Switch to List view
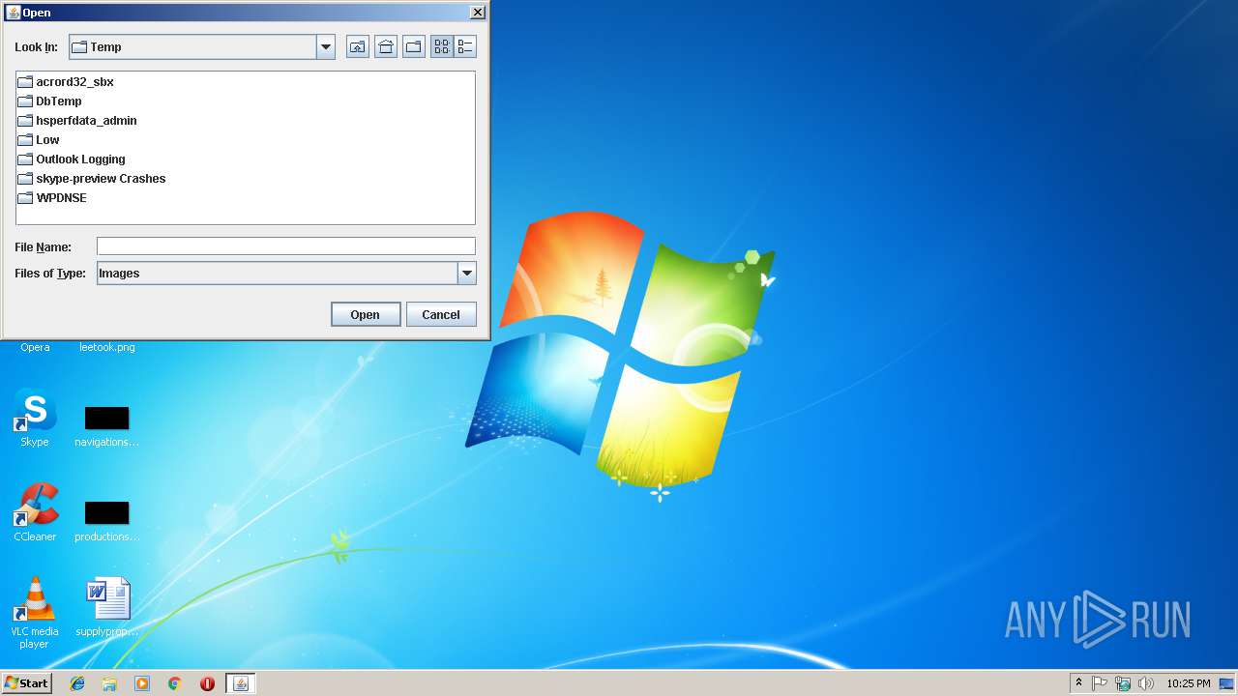This screenshot has width=1238, height=696. [442, 46]
